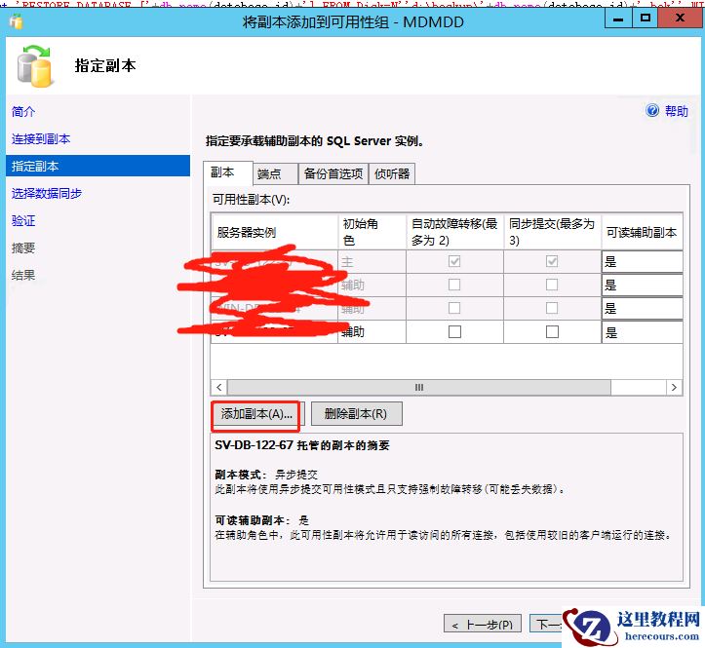Toggle automatic failover checkbox in third row

(x=454, y=308)
